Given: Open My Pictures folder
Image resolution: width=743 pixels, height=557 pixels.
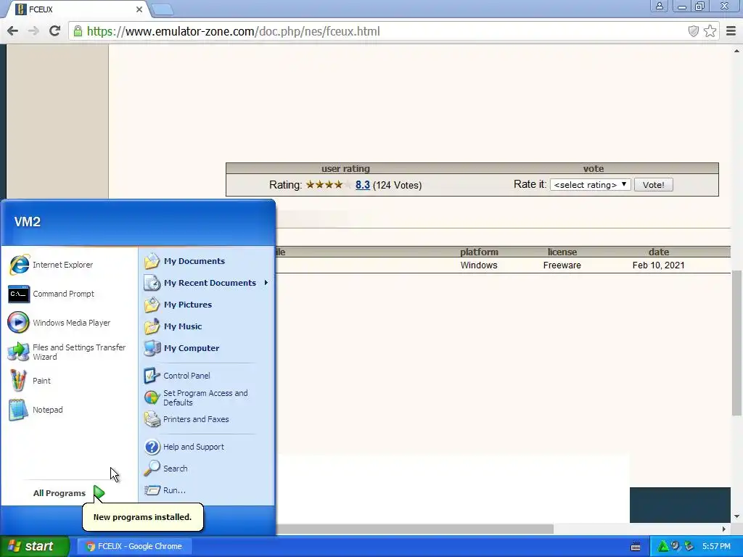Looking at the screenshot, I should coord(178,305).
